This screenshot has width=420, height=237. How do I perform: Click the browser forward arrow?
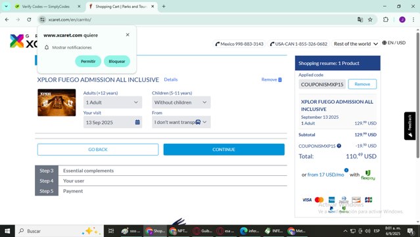tap(18, 20)
